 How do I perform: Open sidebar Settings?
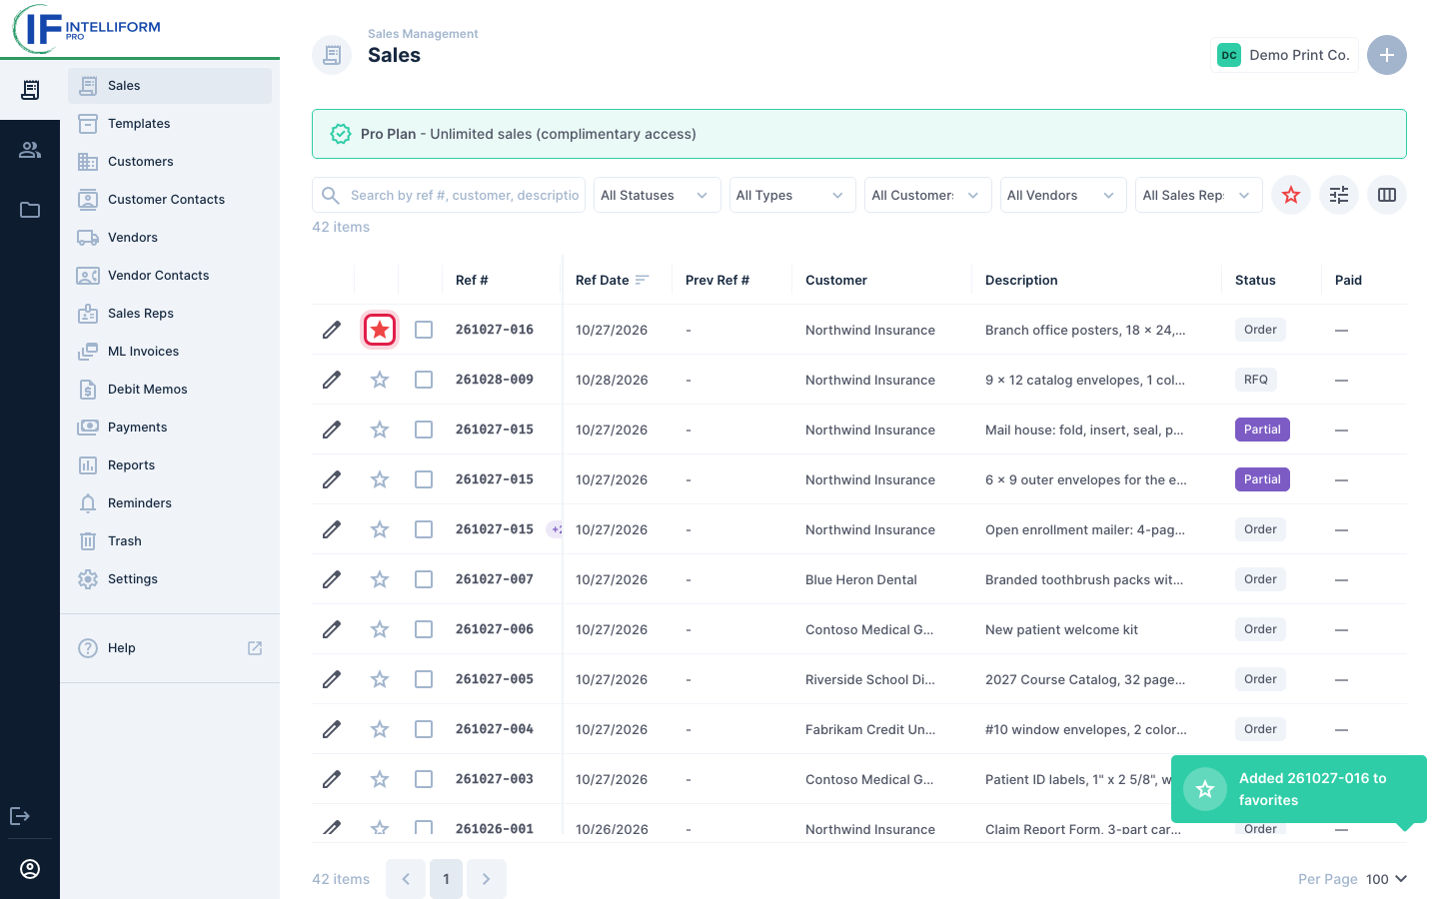pos(170,579)
